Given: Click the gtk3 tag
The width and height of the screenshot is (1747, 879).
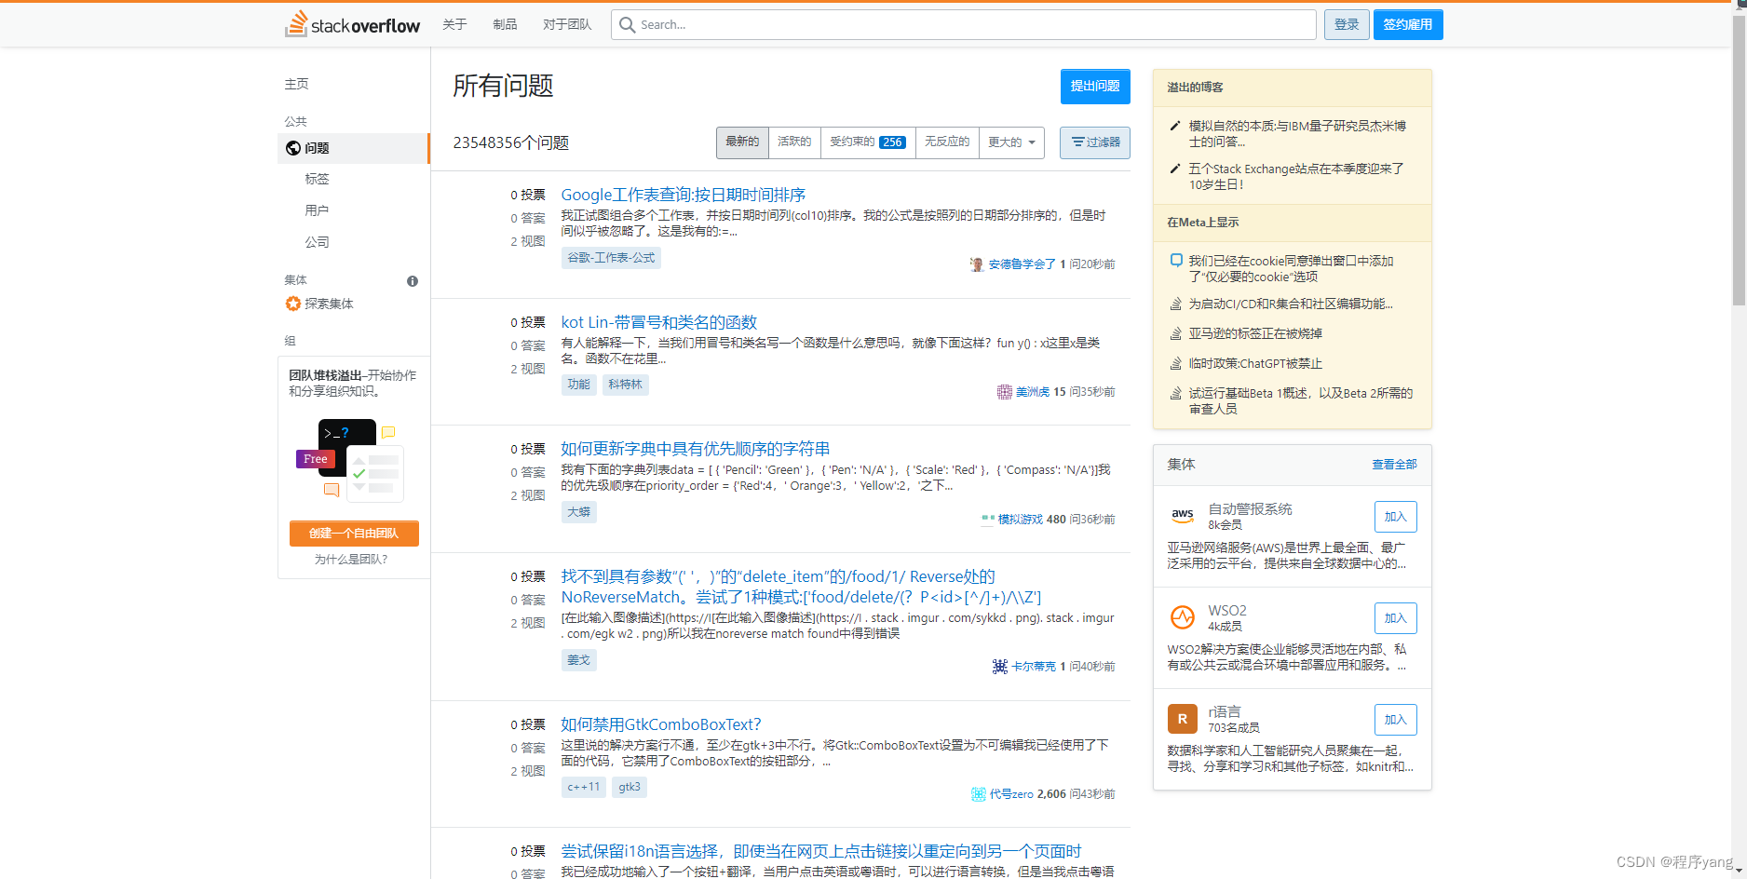Looking at the screenshot, I should click(630, 787).
